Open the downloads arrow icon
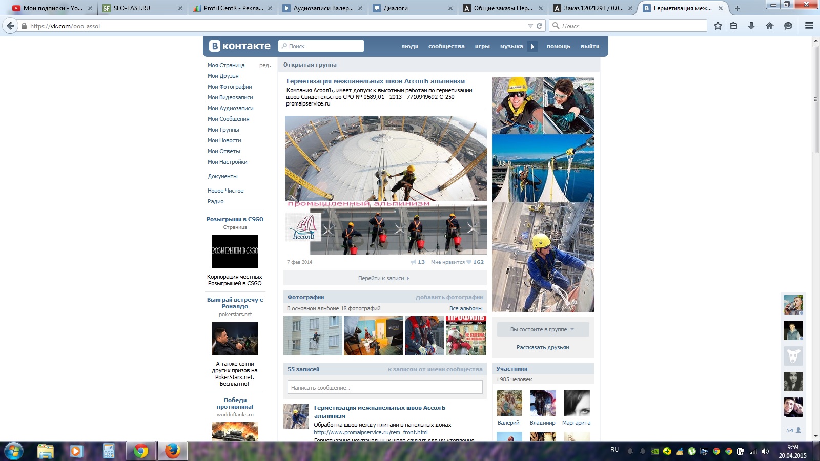The image size is (820, 461). pyautogui.click(x=751, y=26)
